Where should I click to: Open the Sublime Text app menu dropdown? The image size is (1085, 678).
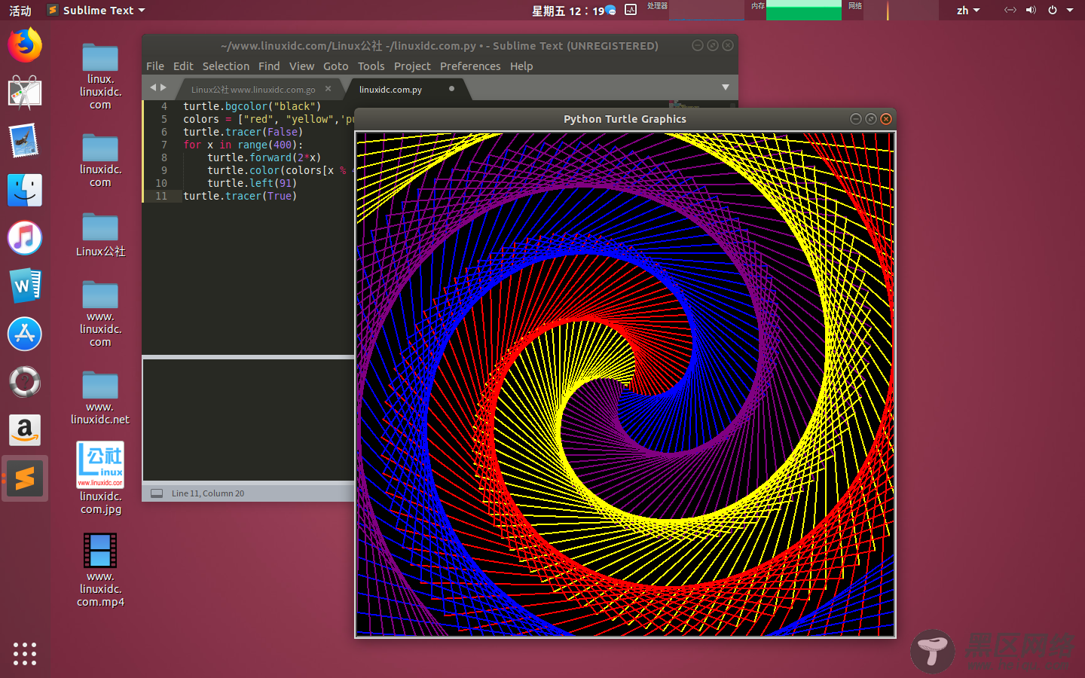96,11
